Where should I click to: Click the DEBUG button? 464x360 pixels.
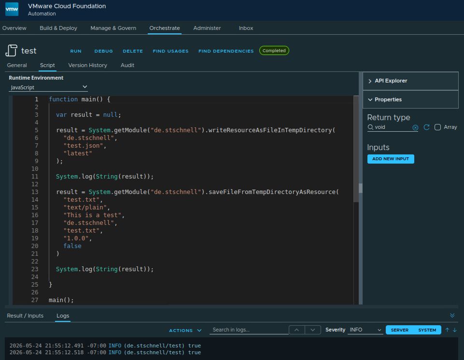(104, 51)
